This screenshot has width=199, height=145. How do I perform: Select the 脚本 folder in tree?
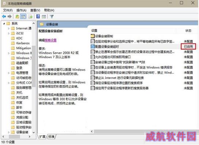tap(17, 108)
